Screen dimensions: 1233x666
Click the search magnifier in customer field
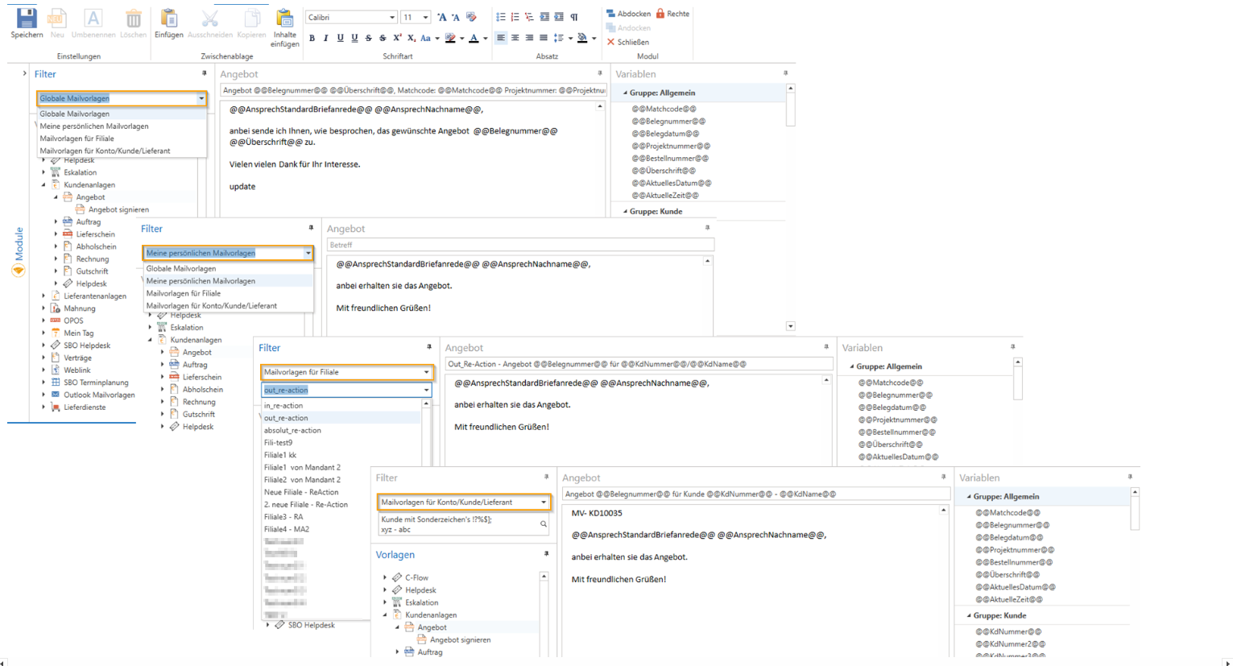tap(544, 524)
